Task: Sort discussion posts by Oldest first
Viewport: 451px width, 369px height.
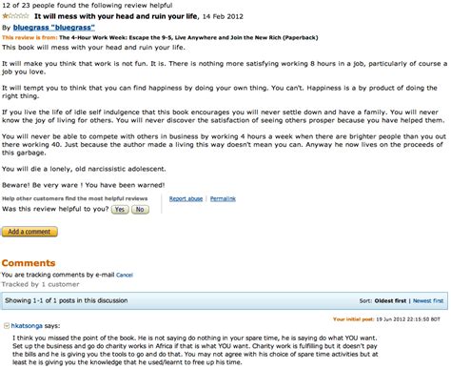Action: (390, 300)
